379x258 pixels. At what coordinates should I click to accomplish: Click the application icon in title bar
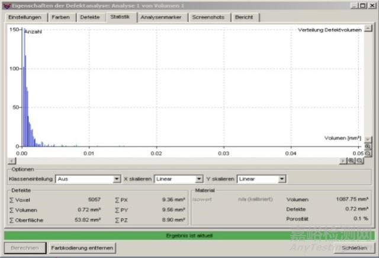(x=6, y=5)
